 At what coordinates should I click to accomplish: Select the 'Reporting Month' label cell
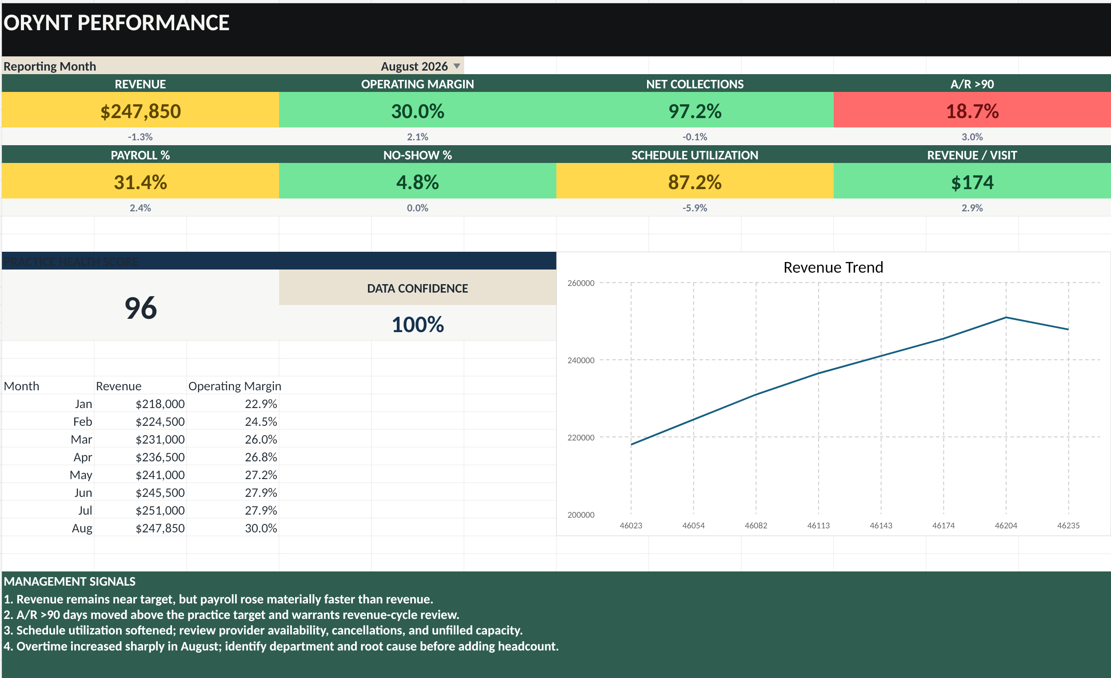coord(50,66)
